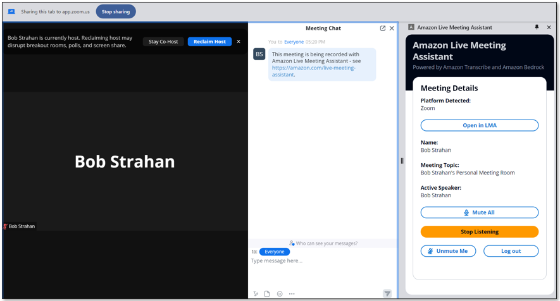Dismiss the host notification banner
The image size is (560, 301).
pyautogui.click(x=239, y=41)
